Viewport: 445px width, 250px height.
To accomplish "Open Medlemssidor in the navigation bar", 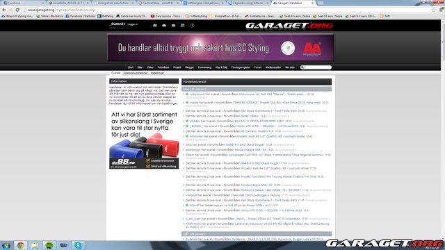I will [x=273, y=67].
